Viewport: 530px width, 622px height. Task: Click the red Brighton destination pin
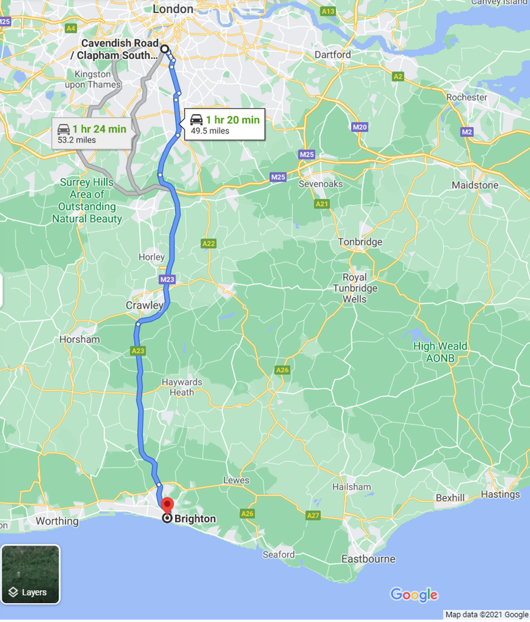pos(167,506)
